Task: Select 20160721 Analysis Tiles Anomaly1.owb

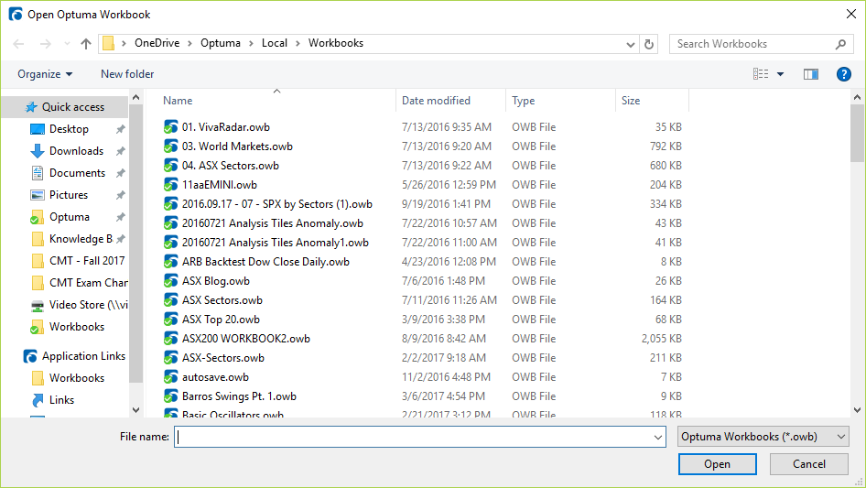Action: coord(276,243)
